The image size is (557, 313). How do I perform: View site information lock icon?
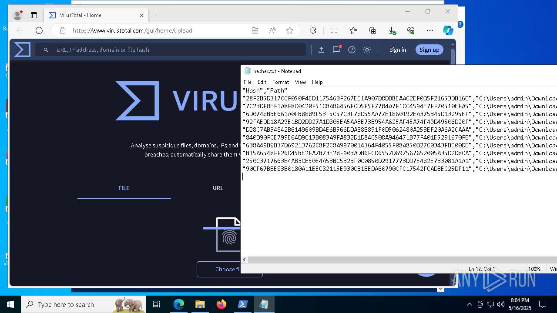(x=63, y=30)
